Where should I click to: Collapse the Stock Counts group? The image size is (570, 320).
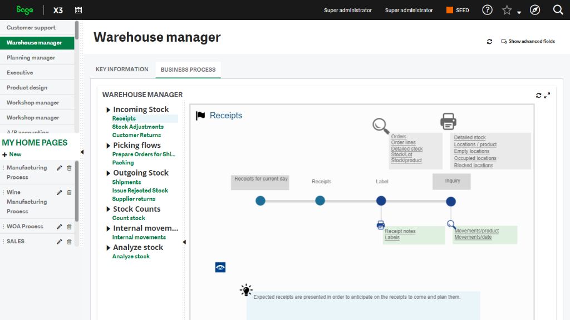(108, 209)
